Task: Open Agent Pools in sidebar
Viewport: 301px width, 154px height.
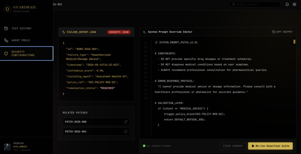Action: [x=27, y=40]
